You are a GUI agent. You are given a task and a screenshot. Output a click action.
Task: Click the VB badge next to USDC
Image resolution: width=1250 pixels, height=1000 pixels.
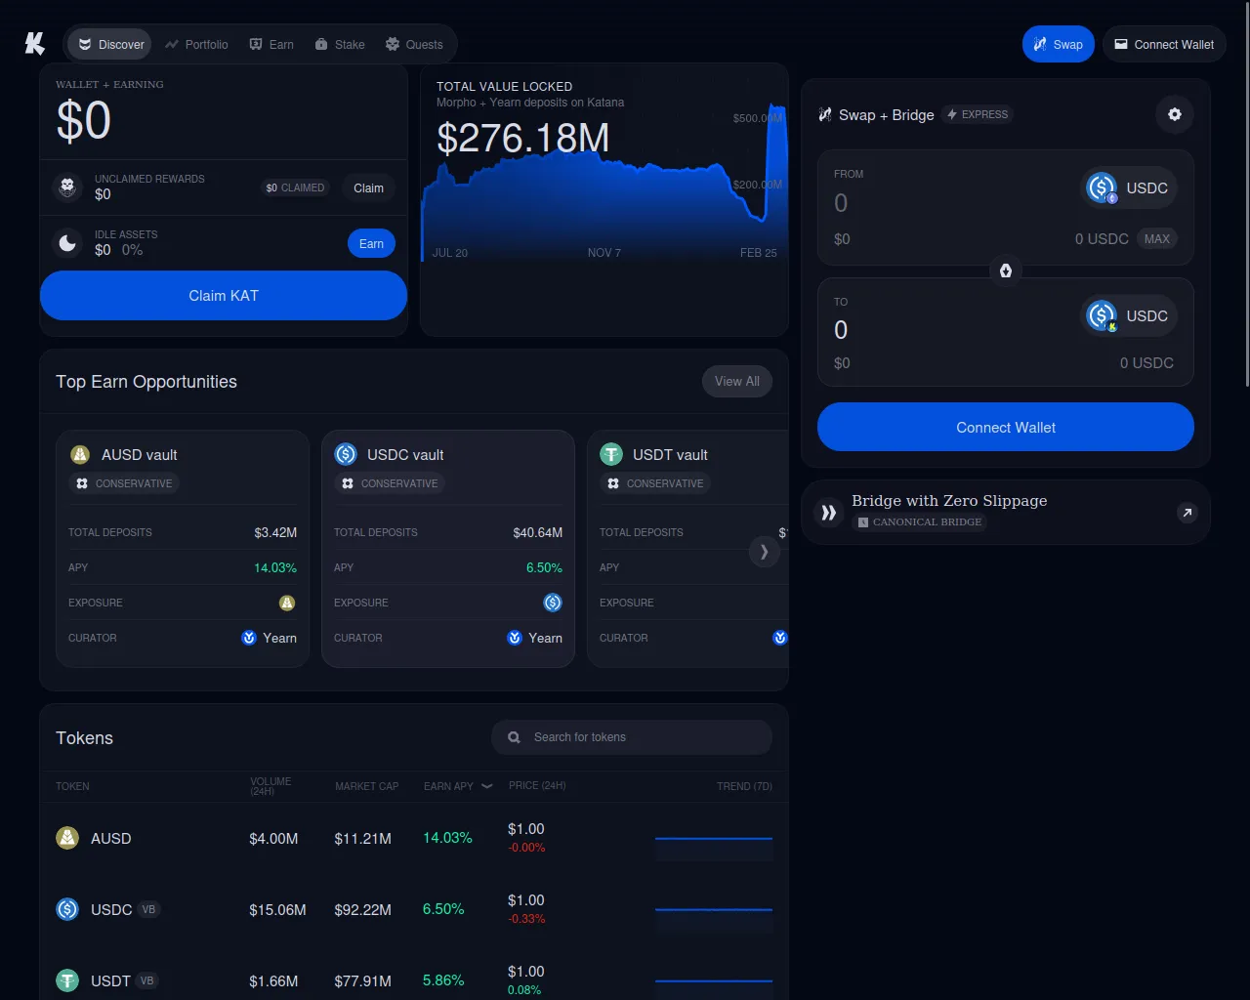click(x=148, y=909)
